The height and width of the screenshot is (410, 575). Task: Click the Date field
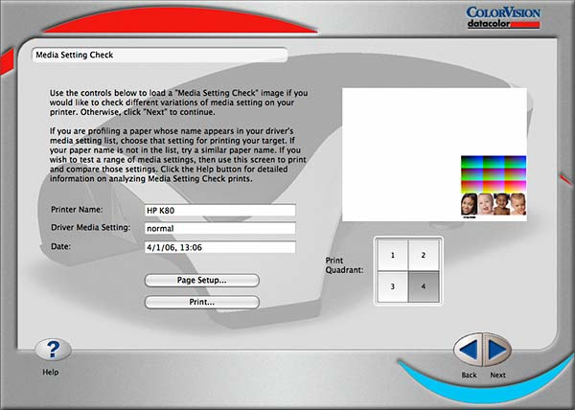(x=220, y=247)
